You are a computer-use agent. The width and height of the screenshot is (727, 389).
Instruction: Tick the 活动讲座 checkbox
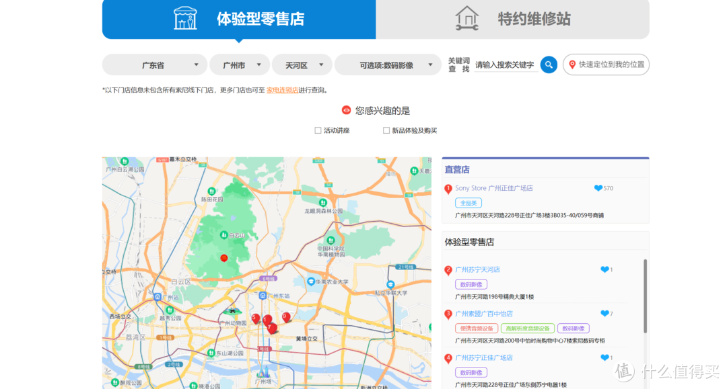[318, 130]
